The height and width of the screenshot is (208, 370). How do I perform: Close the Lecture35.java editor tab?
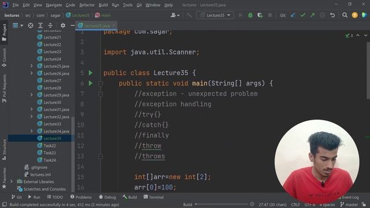[x=114, y=25]
